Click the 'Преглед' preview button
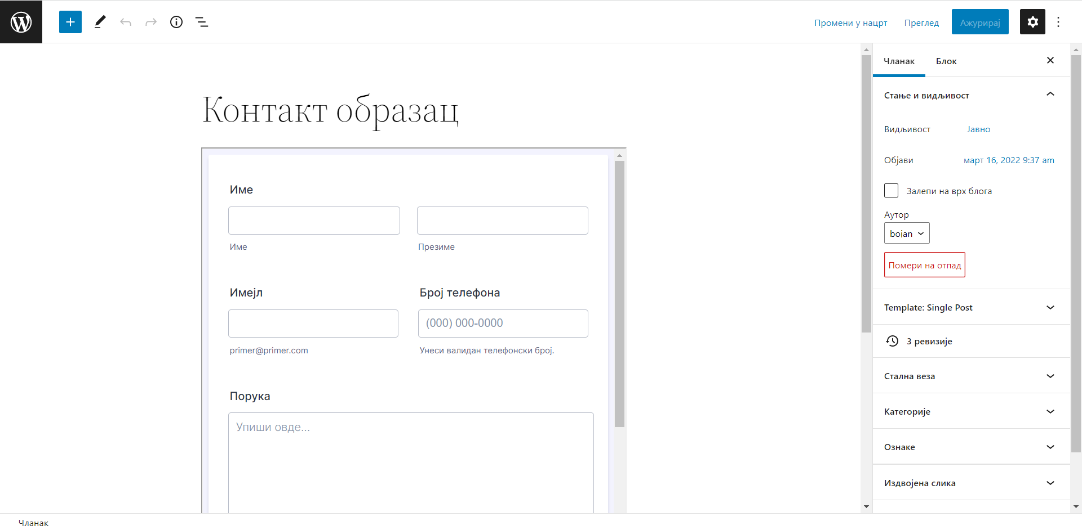1082x530 pixels. point(921,23)
